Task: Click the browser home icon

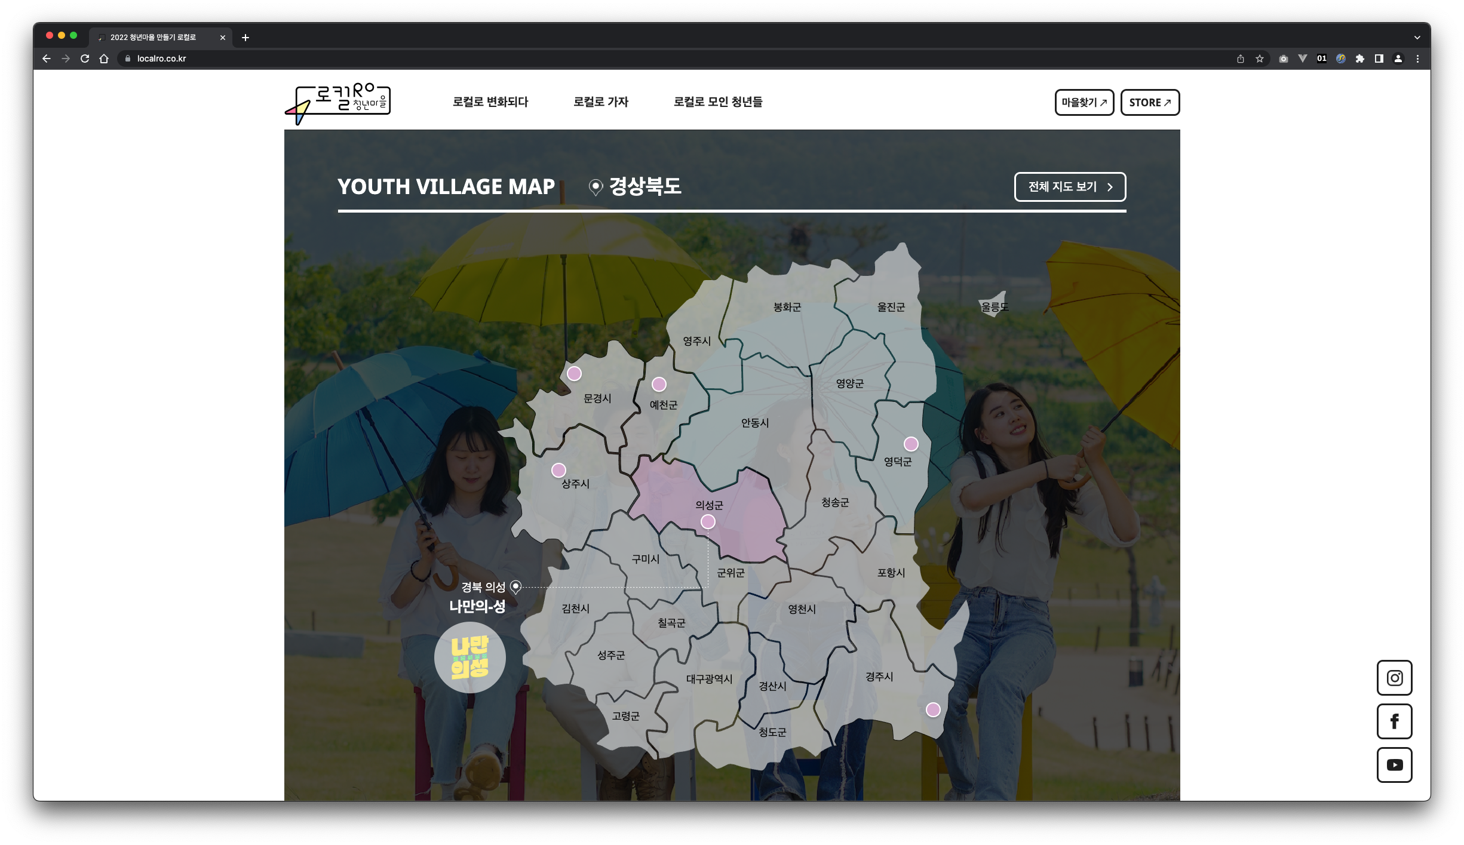Action: (x=104, y=59)
